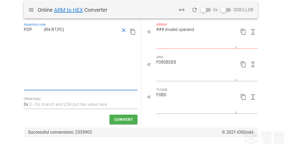Enable the GDB/LLDB switch

coord(226,10)
